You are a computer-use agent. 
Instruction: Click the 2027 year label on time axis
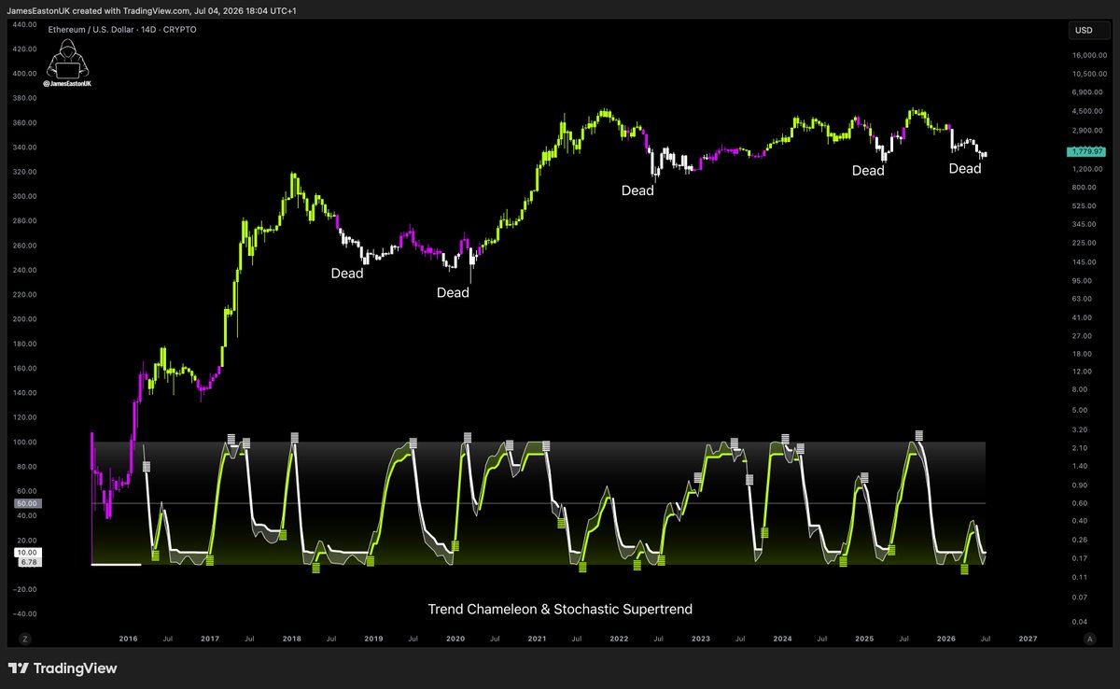[1028, 639]
